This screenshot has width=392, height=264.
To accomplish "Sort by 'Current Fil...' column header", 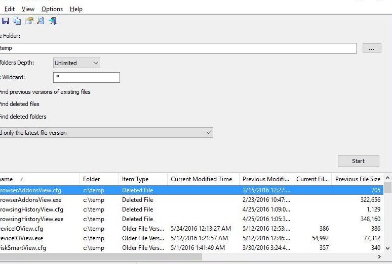I will click(312, 179).
